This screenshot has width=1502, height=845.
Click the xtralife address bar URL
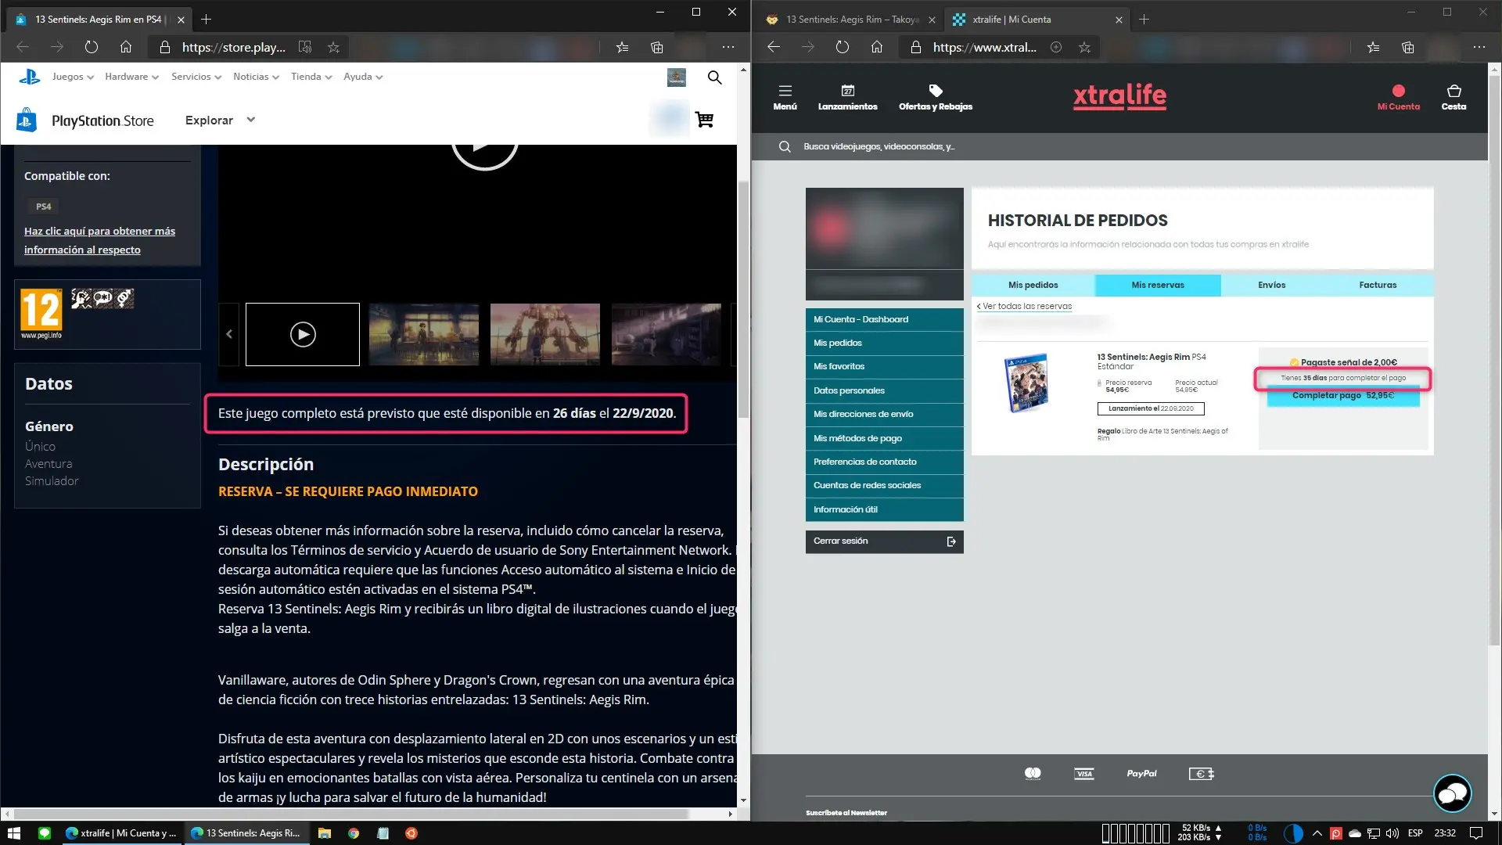coord(984,47)
